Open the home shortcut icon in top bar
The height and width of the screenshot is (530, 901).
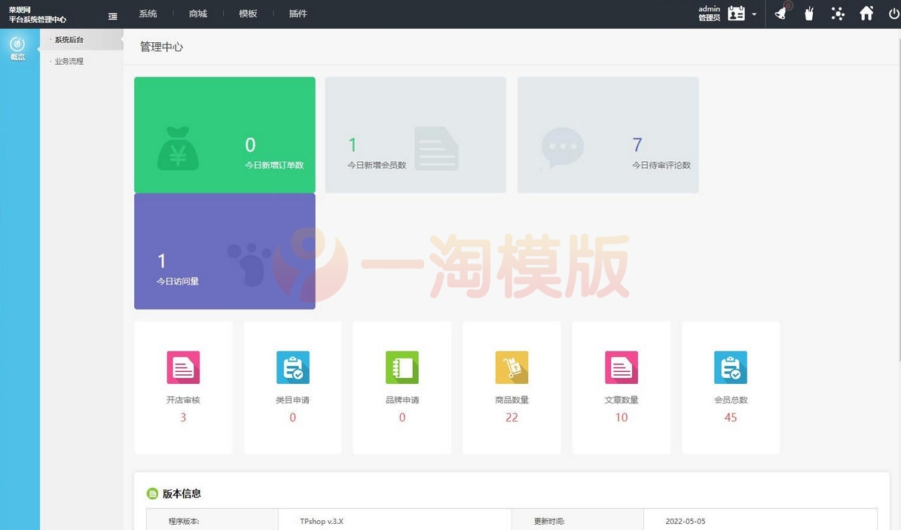[x=866, y=13]
